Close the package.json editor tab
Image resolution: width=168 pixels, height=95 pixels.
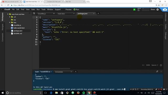click(94, 13)
